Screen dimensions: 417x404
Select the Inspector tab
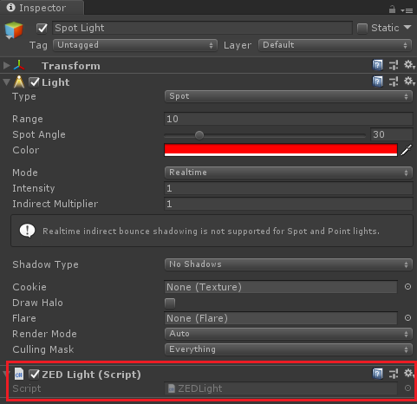[x=42, y=8]
